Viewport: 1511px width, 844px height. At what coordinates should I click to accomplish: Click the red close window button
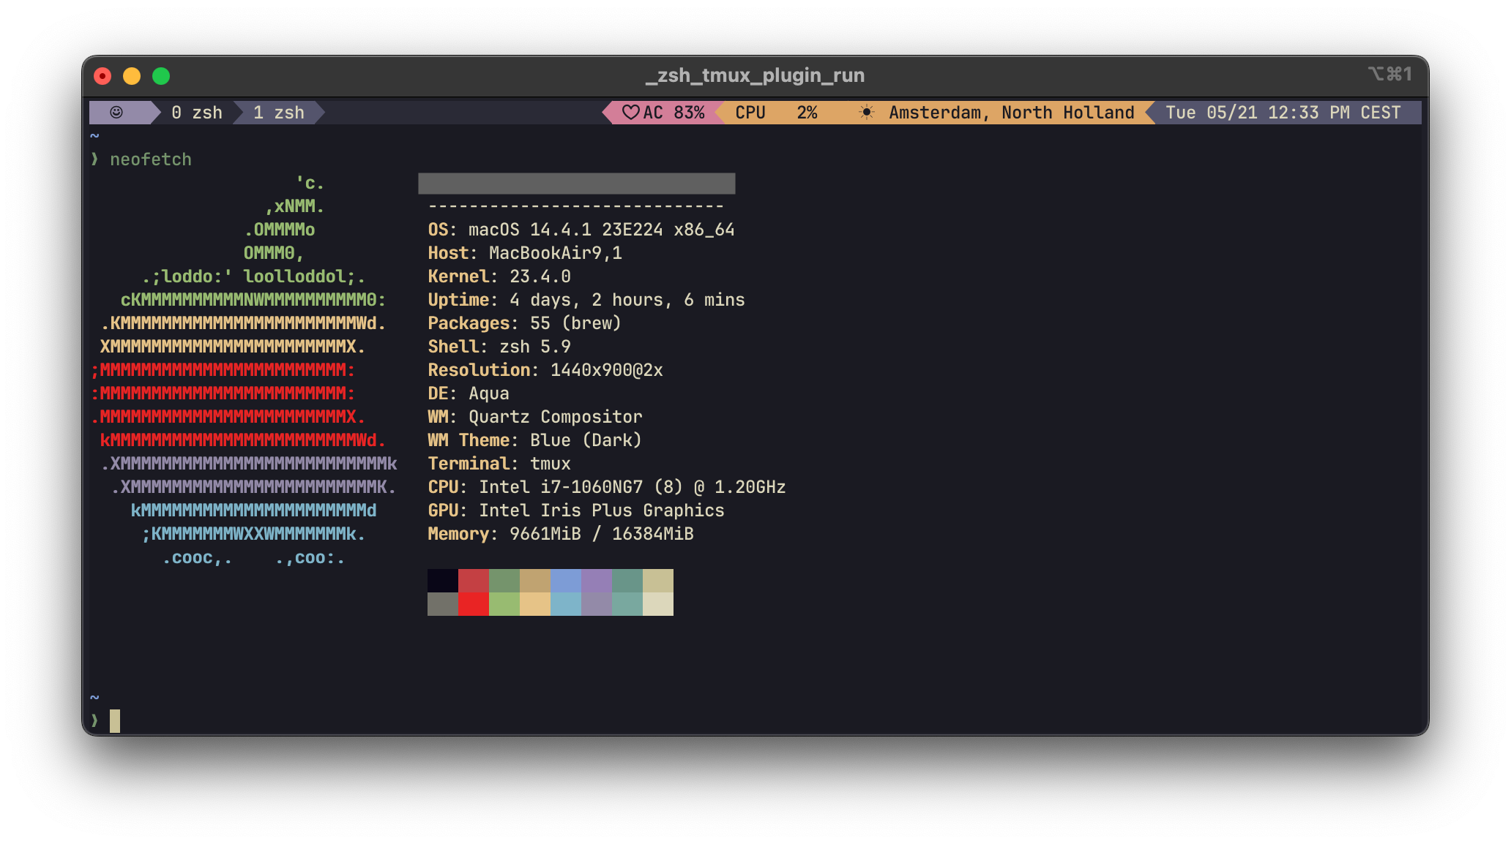[x=102, y=76]
